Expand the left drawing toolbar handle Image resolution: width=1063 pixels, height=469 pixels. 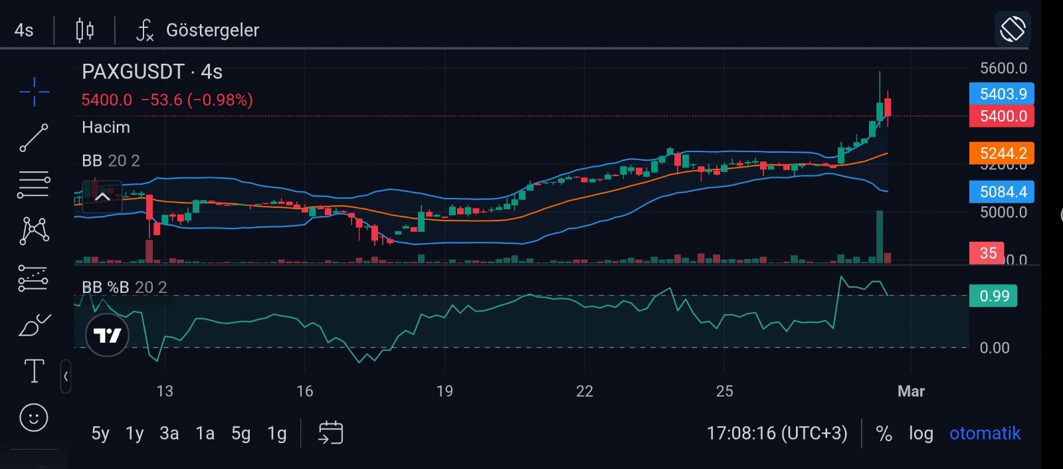click(66, 377)
